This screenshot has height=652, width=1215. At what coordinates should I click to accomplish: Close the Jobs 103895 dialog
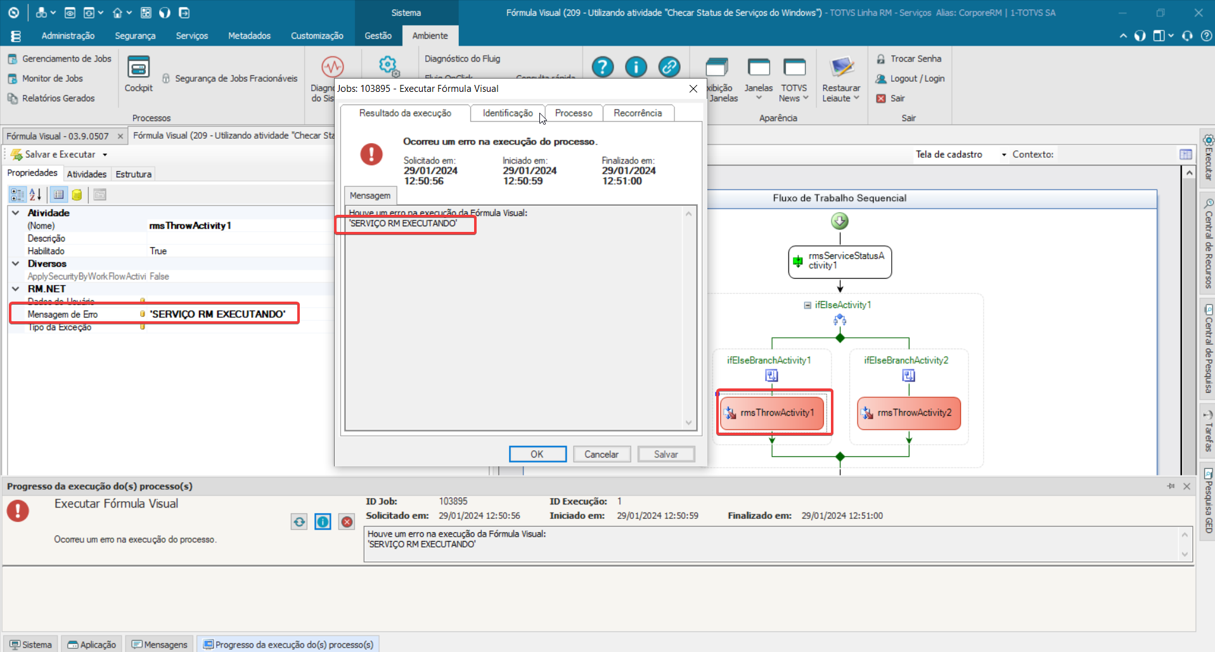[x=693, y=89]
